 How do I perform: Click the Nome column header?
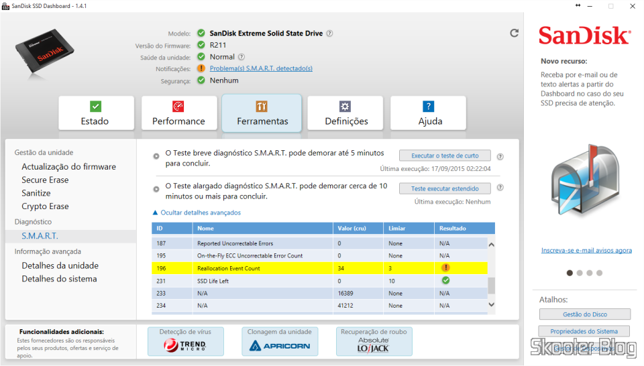pyautogui.click(x=262, y=228)
